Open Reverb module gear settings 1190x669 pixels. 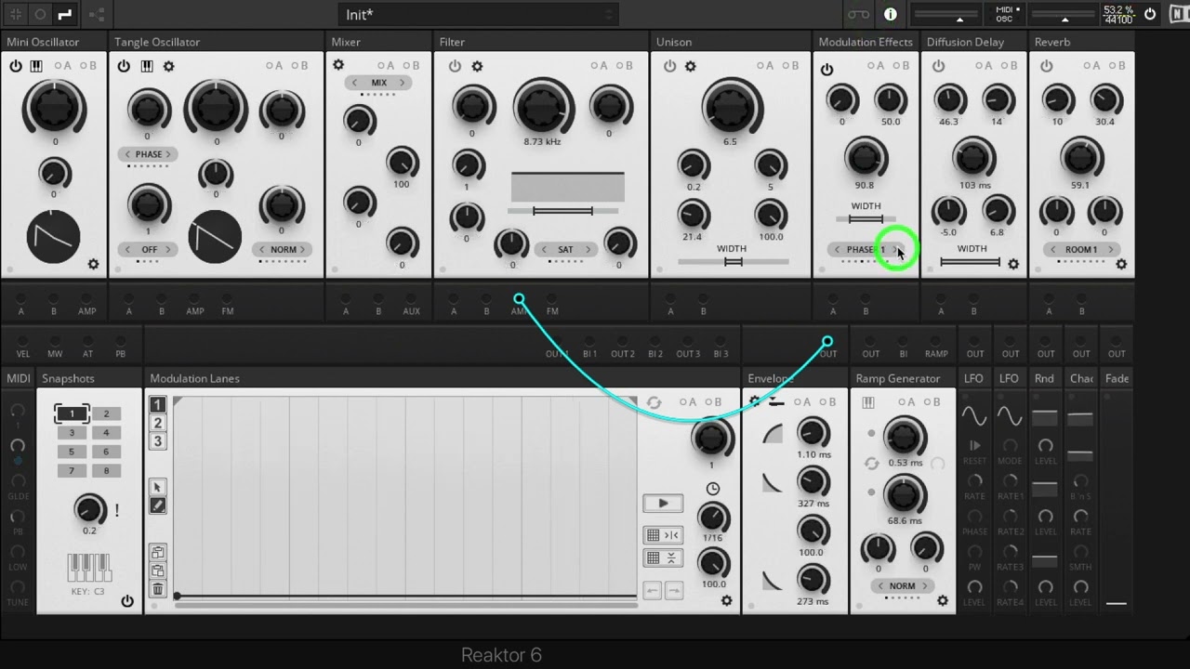(1121, 264)
